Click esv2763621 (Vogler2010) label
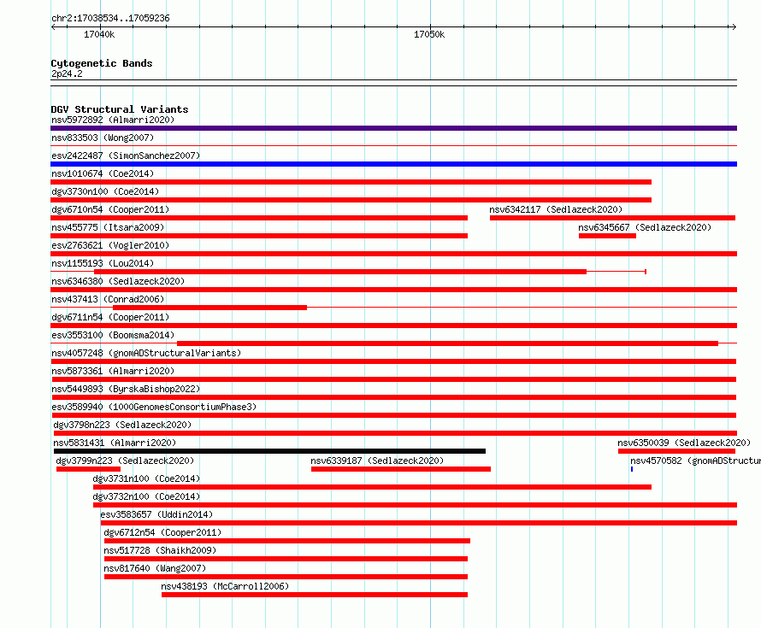 (x=110, y=245)
